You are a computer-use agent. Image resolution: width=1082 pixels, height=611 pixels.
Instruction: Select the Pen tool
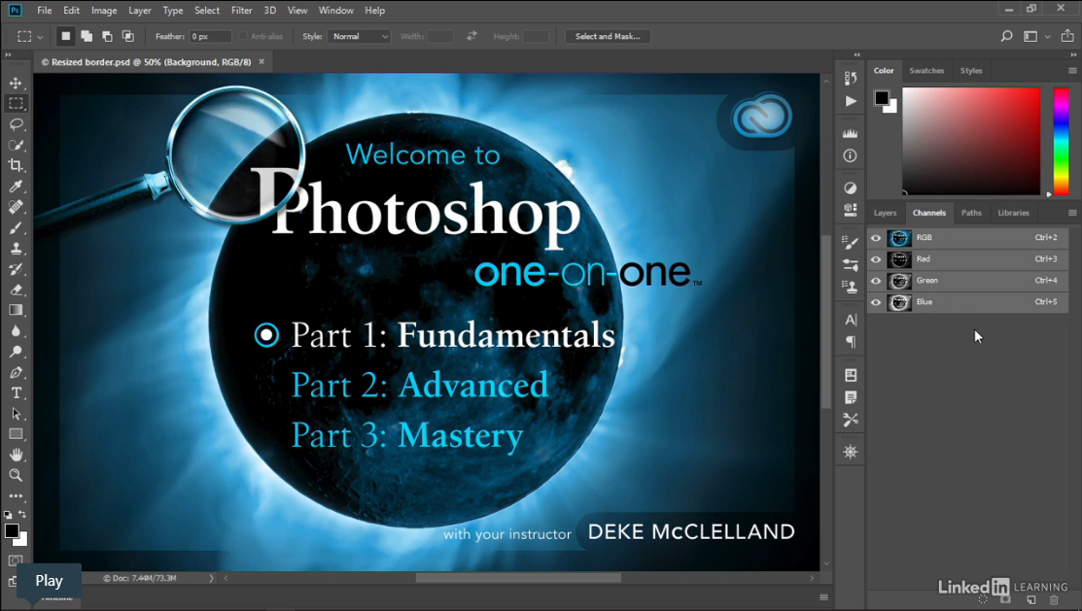coord(16,372)
